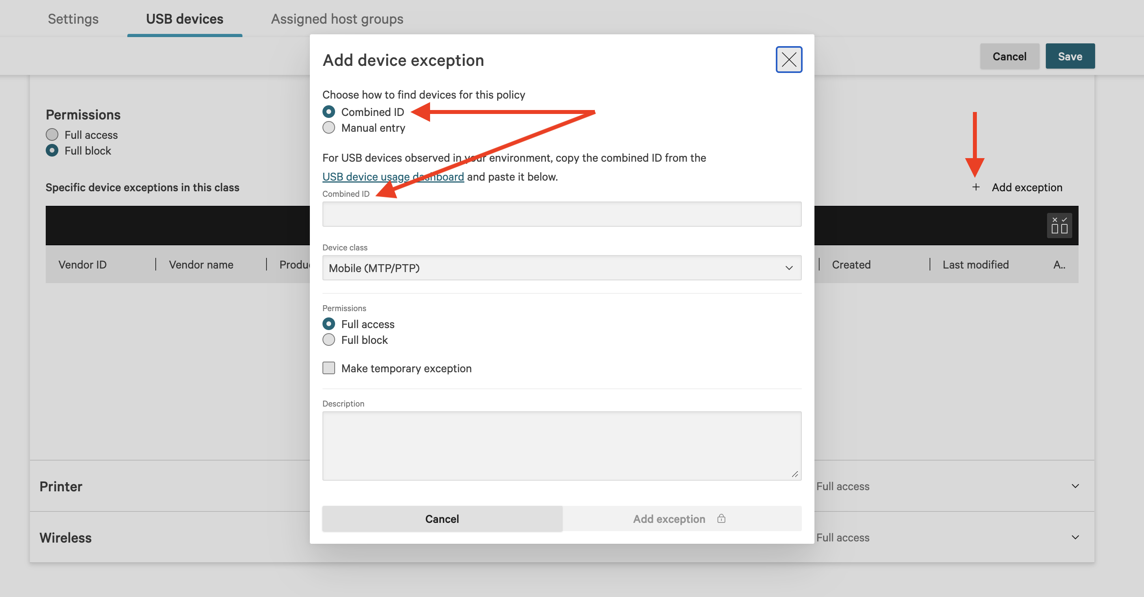The image size is (1144, 597).
Task: Click the plus icon beside Add exception
Action: pos(976,187)
